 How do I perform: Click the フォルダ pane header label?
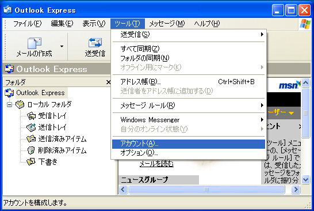[16, 82]
